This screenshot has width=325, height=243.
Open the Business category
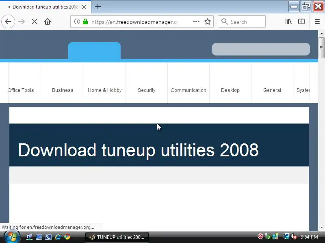click(63, 90)
